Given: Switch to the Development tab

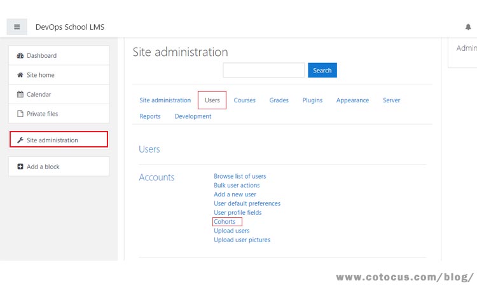Looking at the screenshot, I should 193,116.
